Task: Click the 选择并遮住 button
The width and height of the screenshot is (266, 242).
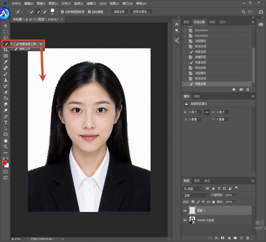Action: (x=141, y=12)
